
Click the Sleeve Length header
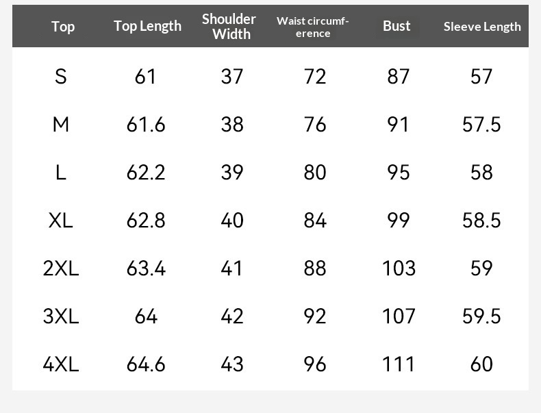pyautogui.click(x=482, y=27)
